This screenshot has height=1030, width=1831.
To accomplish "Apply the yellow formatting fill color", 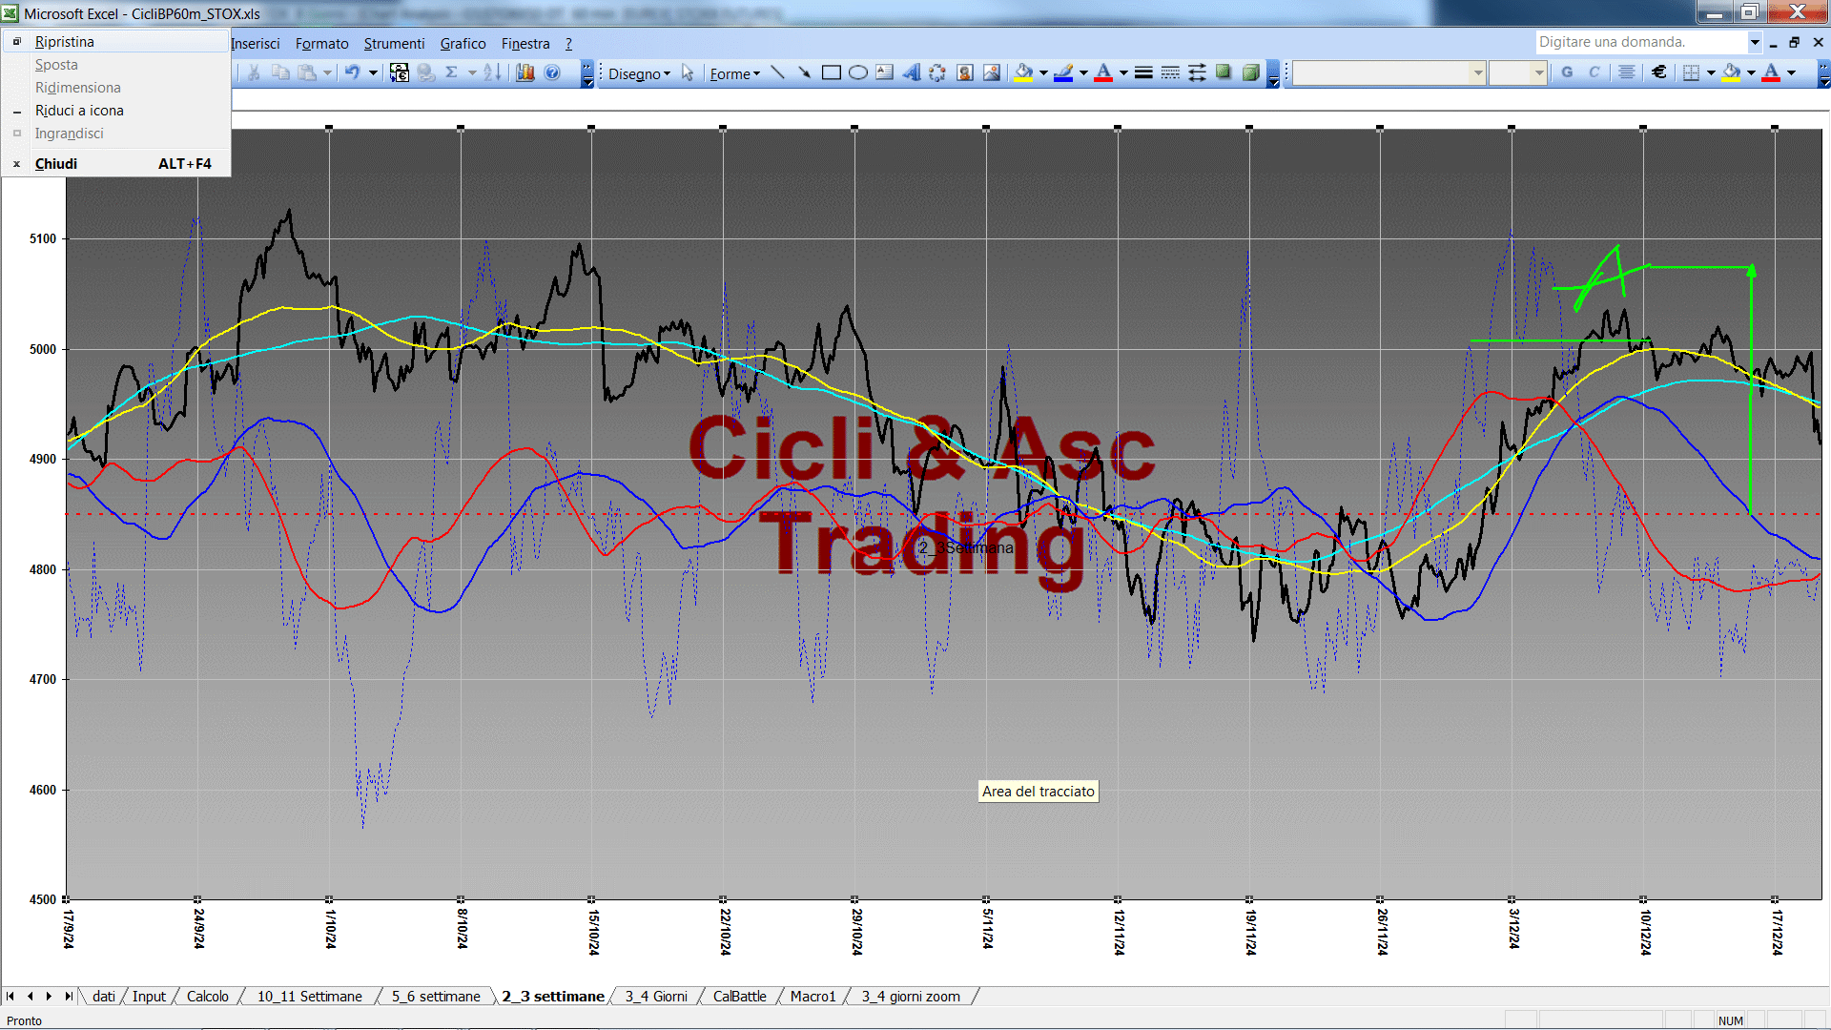I will pyautogui.click(x=1732, y=72).
